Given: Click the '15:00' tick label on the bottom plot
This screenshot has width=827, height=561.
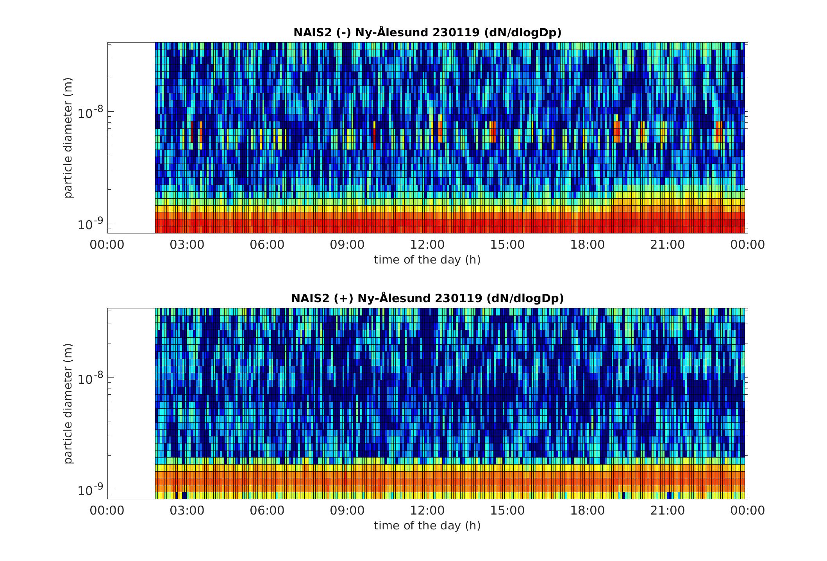Looking at the screenshot, I should point(507,511).
